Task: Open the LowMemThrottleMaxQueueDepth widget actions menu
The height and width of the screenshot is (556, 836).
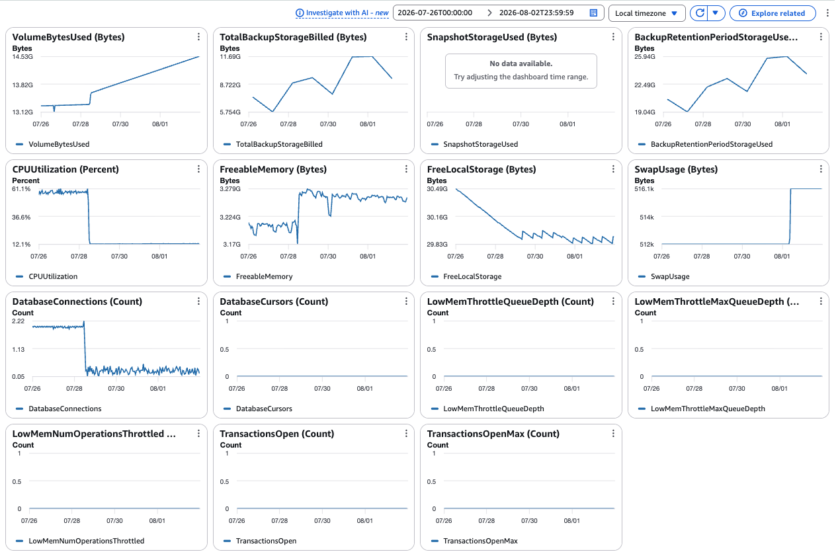Action: pos(821,301)
